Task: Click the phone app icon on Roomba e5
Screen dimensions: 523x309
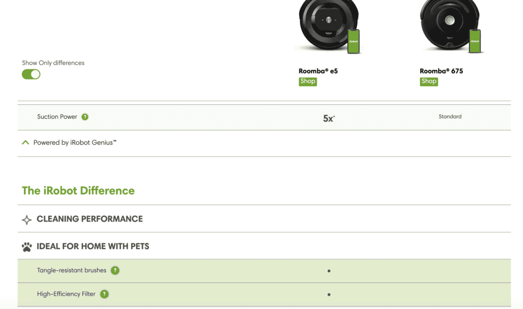Action: (353, 41)
